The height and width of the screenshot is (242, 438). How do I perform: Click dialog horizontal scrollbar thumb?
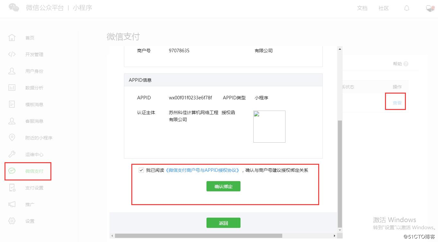pos(198,236)
